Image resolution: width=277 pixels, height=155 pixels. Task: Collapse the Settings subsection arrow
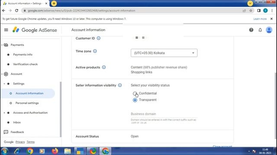(x=4, y=84)
